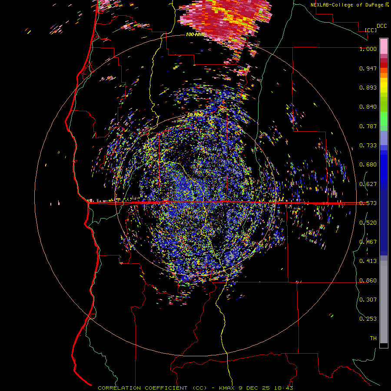Pick the red segment of the color bar

[x=384, y=65]
